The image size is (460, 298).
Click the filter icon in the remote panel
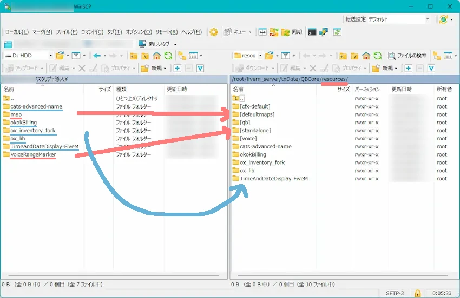pos(285,55)
